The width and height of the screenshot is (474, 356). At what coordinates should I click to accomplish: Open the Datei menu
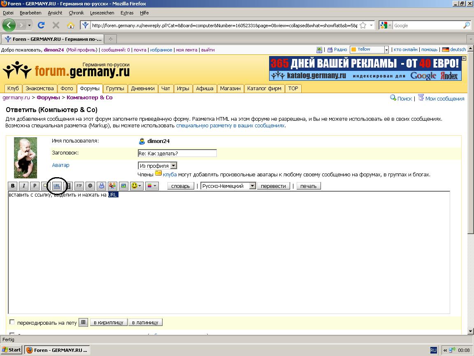point(8,13)
